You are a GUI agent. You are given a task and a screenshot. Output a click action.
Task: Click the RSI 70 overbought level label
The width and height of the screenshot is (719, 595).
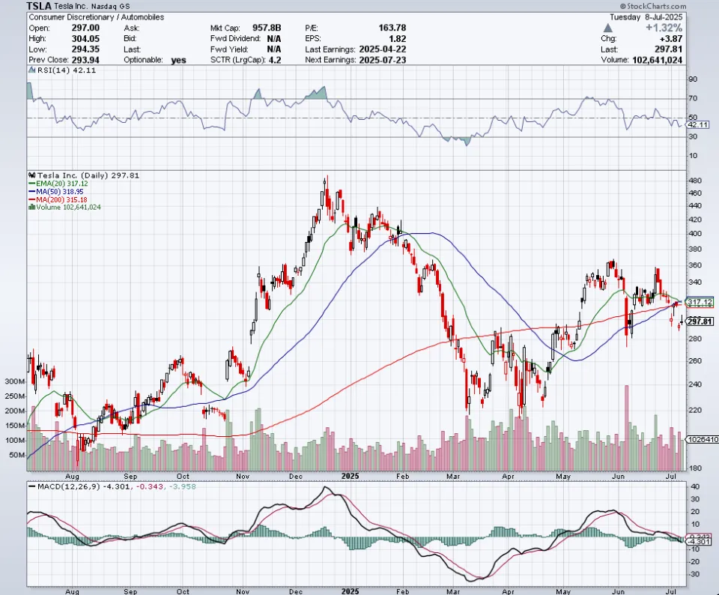tap(693, 98)
